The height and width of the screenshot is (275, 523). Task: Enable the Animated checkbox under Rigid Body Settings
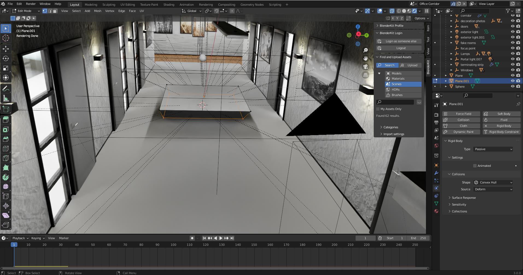coord(475,166)
